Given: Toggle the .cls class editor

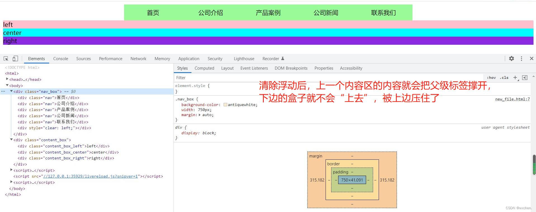Looking at the screenshot, I should click(504, 78).
